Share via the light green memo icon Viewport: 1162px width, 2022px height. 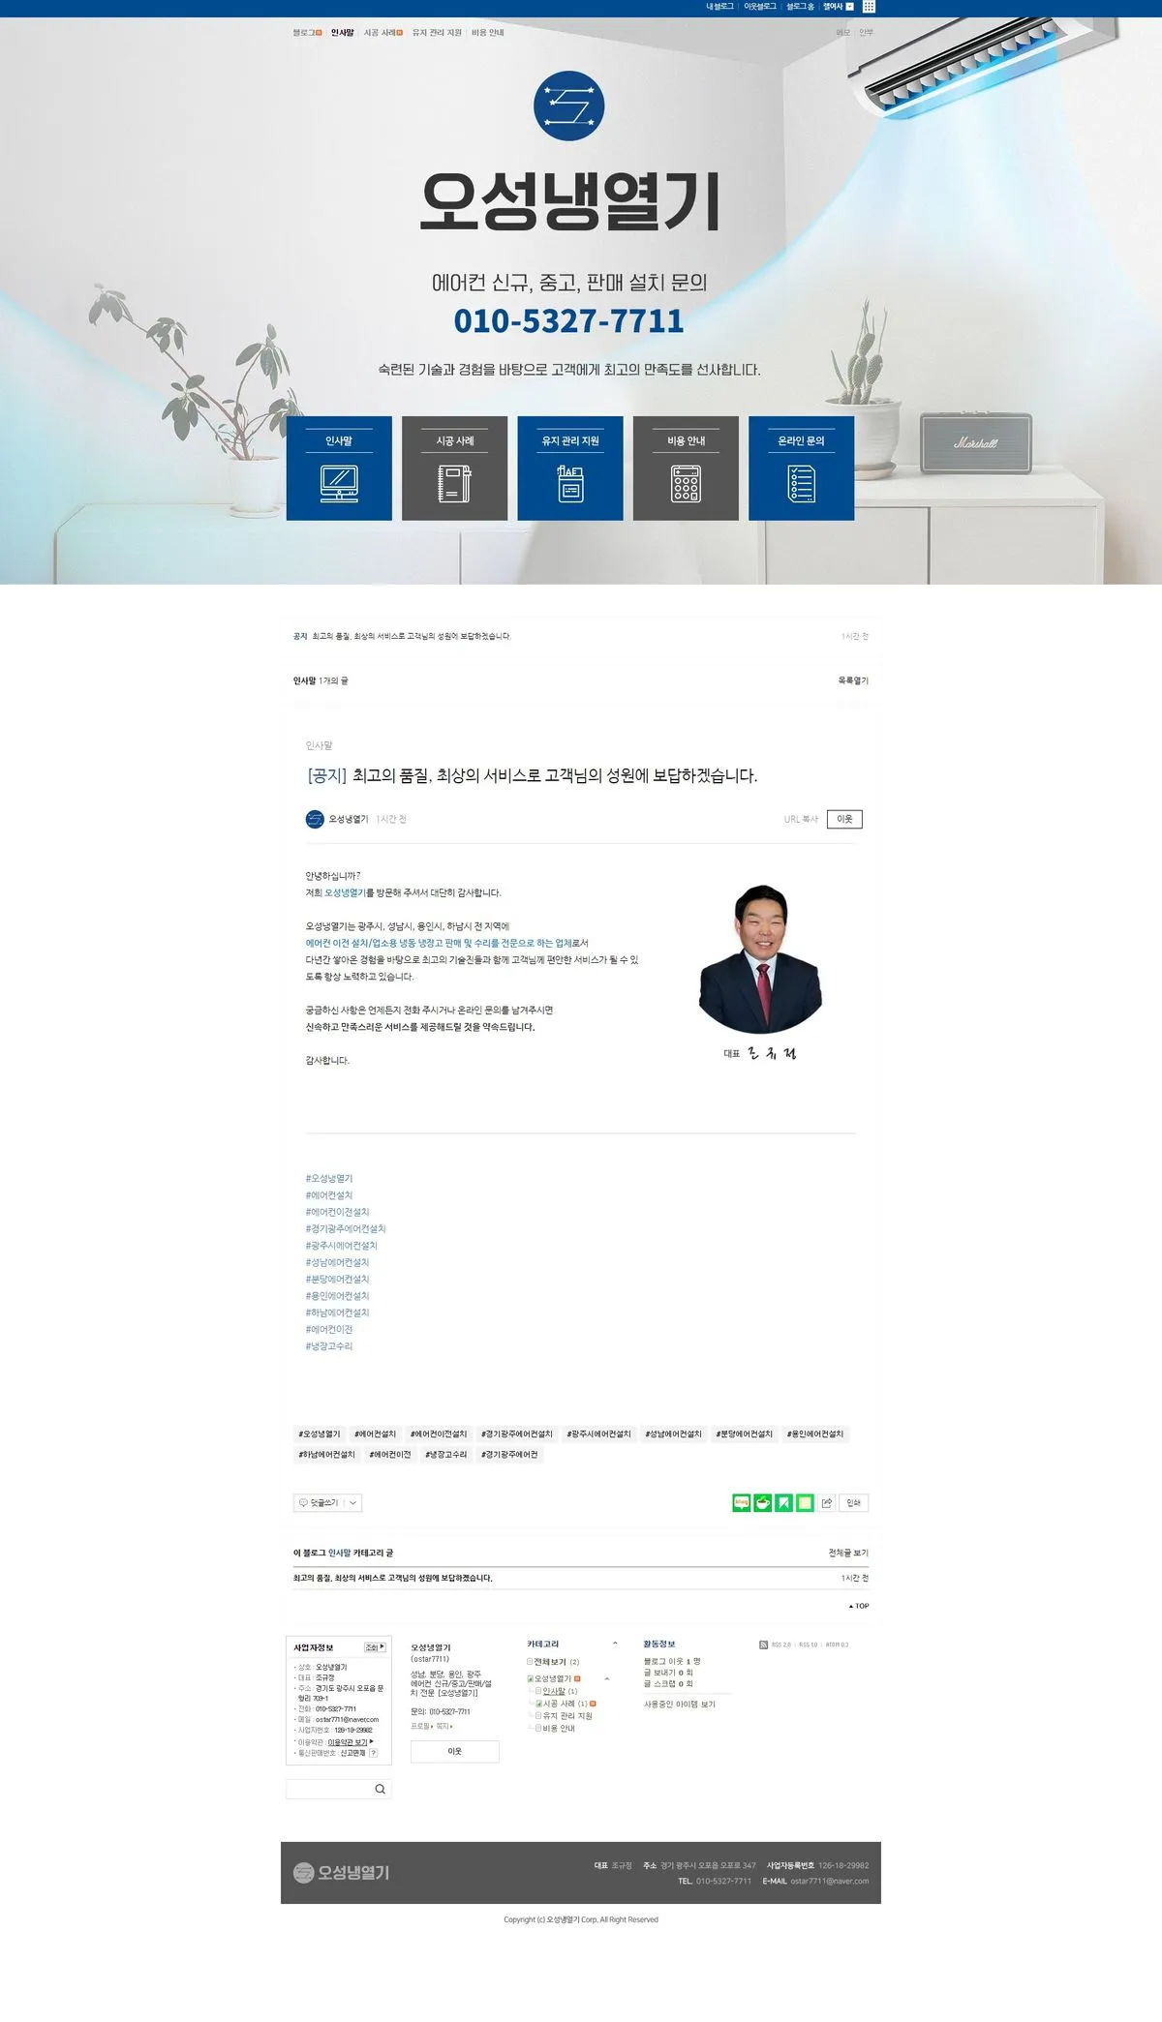point(805,1502)
